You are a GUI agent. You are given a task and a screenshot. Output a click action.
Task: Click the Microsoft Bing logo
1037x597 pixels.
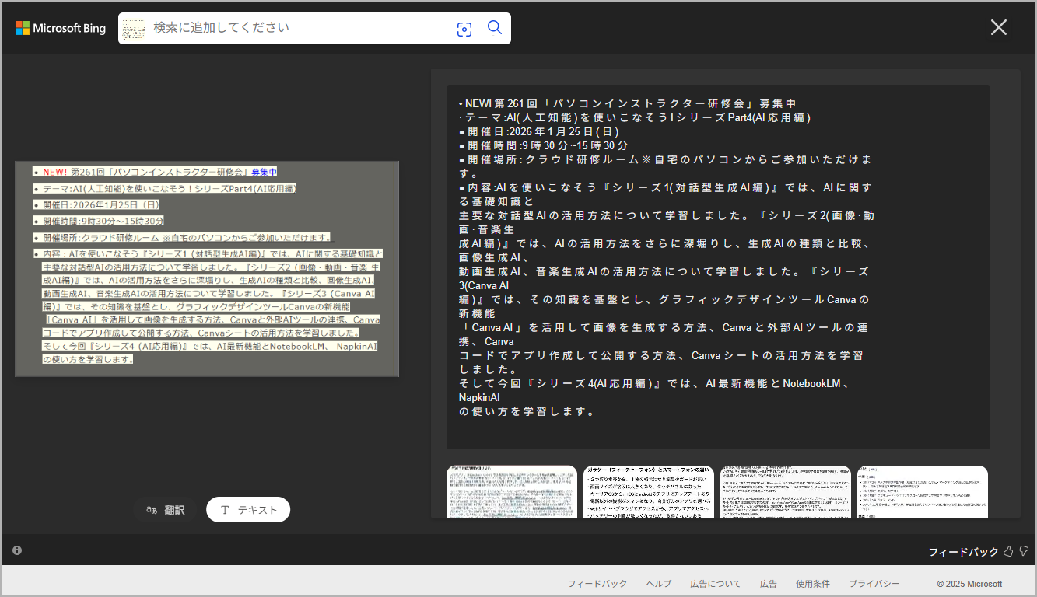pyautogui.click(x=60, y=27)
